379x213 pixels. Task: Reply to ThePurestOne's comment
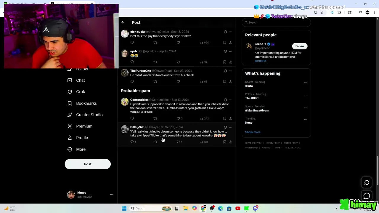(132, 82)
